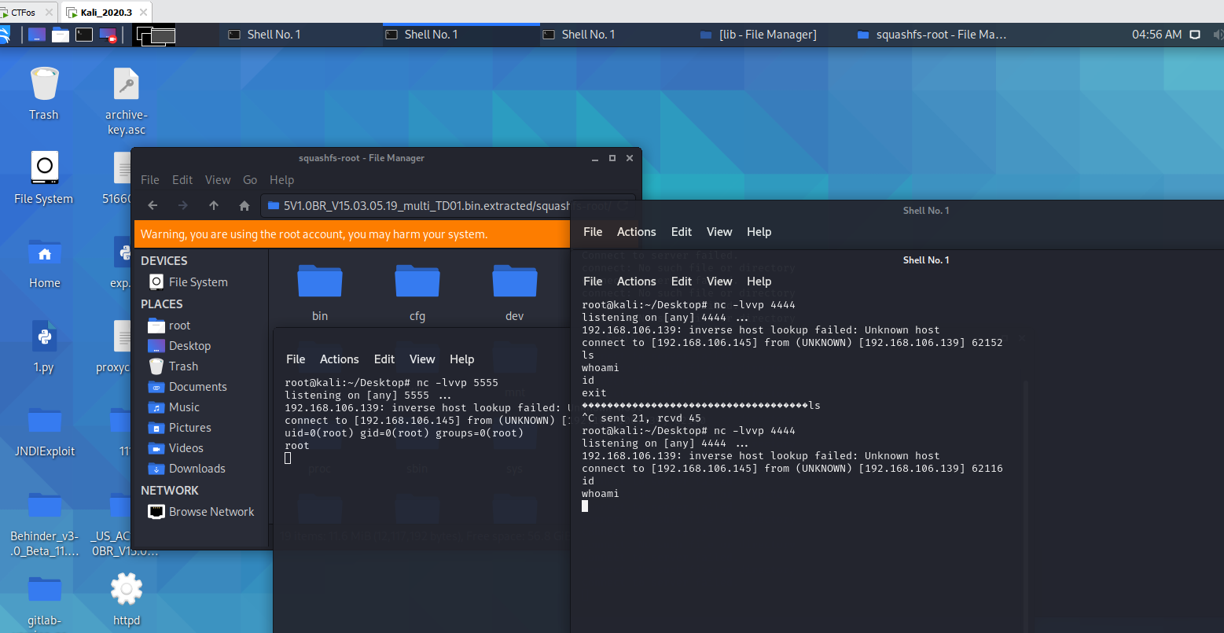
Task: Click the show desktop panel launcher
Action: pos(37,35)
